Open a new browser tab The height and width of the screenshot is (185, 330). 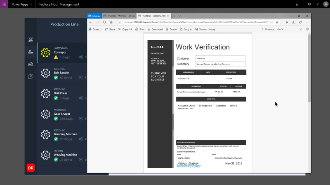pos(174,16)
